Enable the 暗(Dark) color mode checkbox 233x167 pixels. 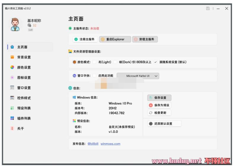pyautogui.click(x=115, y=62)
